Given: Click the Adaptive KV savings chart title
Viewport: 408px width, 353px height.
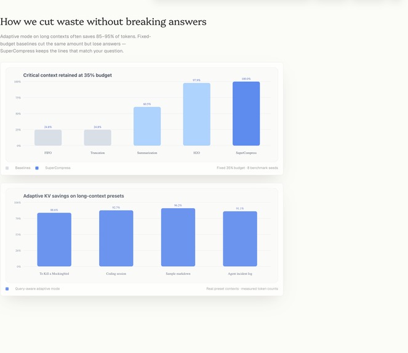Looking at the screenshot, I should pyautogui.click(x=74, y=196).
